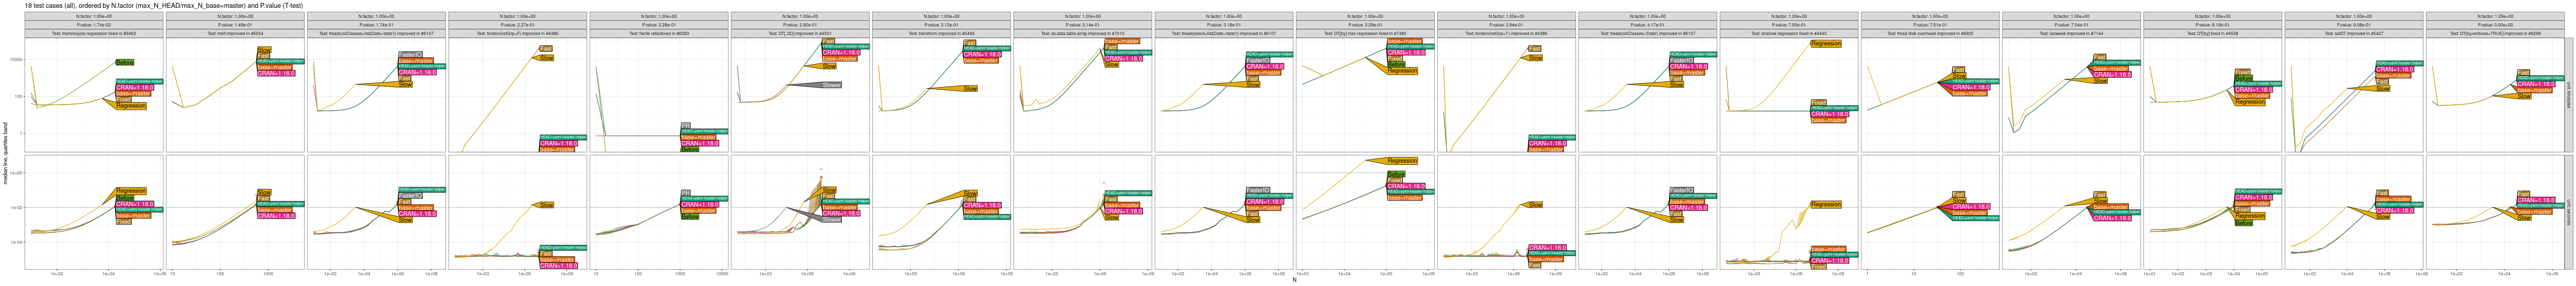Viewport: 2576px width, 286px height.
Task: Click Slow label in forderv(retGrp=T) seconds panel
Action: (x=1535, y=205)
